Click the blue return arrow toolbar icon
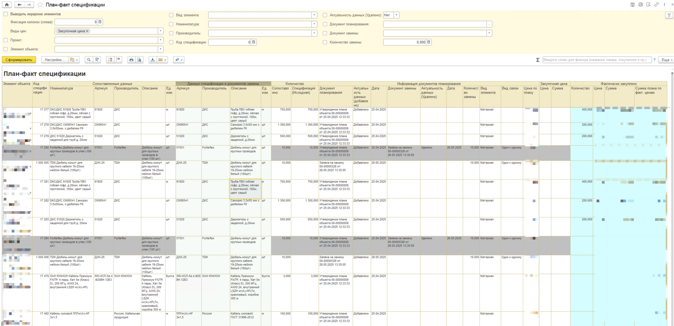 click(x=179, y=60)
